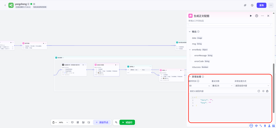
Task: Click the 添加节点 add node button
Action: [102, 122]
